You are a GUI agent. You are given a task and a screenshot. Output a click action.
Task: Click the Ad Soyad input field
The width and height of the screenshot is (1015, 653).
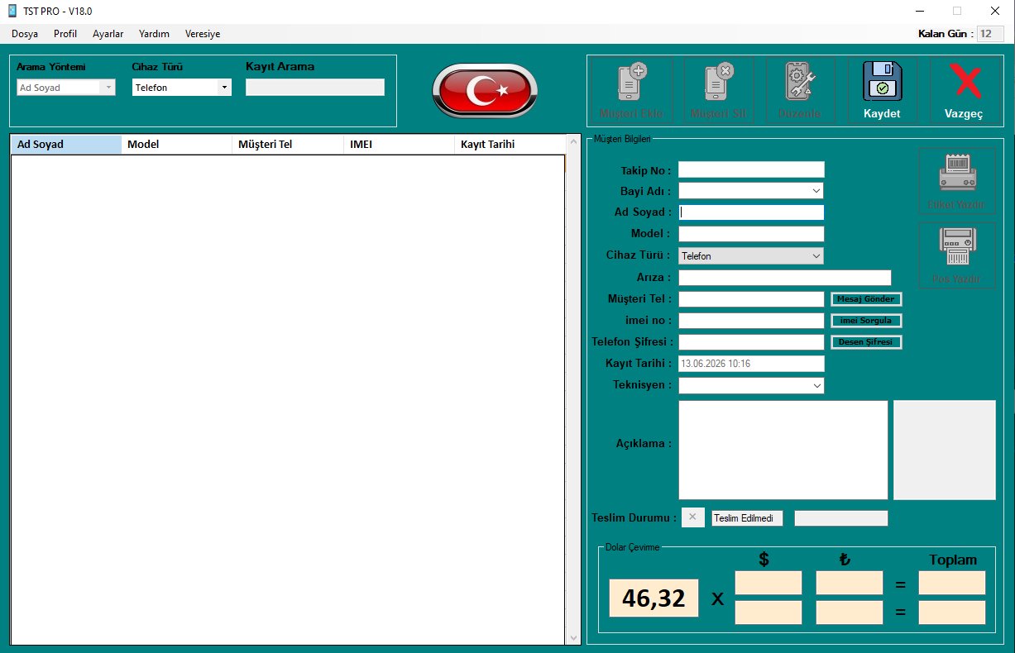[751, 212]
